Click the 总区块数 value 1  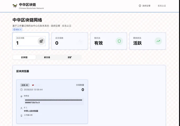tap(17, 43)
